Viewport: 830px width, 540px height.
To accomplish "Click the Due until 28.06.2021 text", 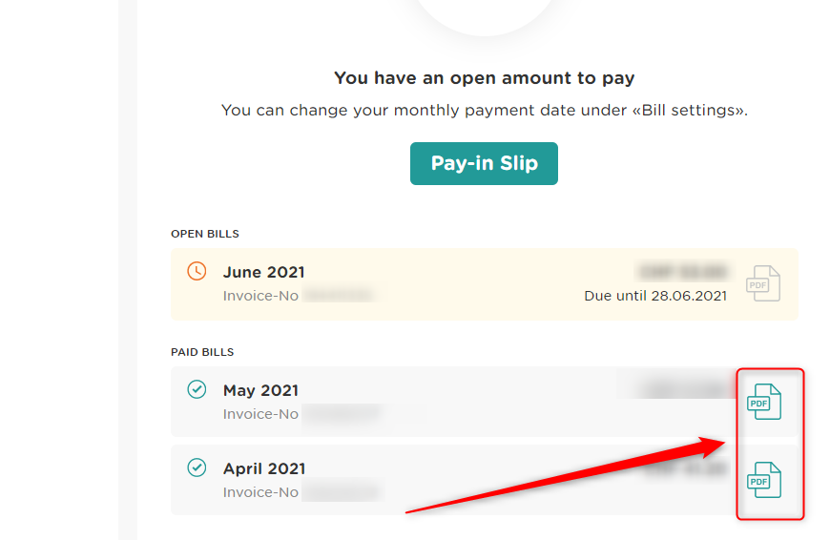I will coord(654,296).
